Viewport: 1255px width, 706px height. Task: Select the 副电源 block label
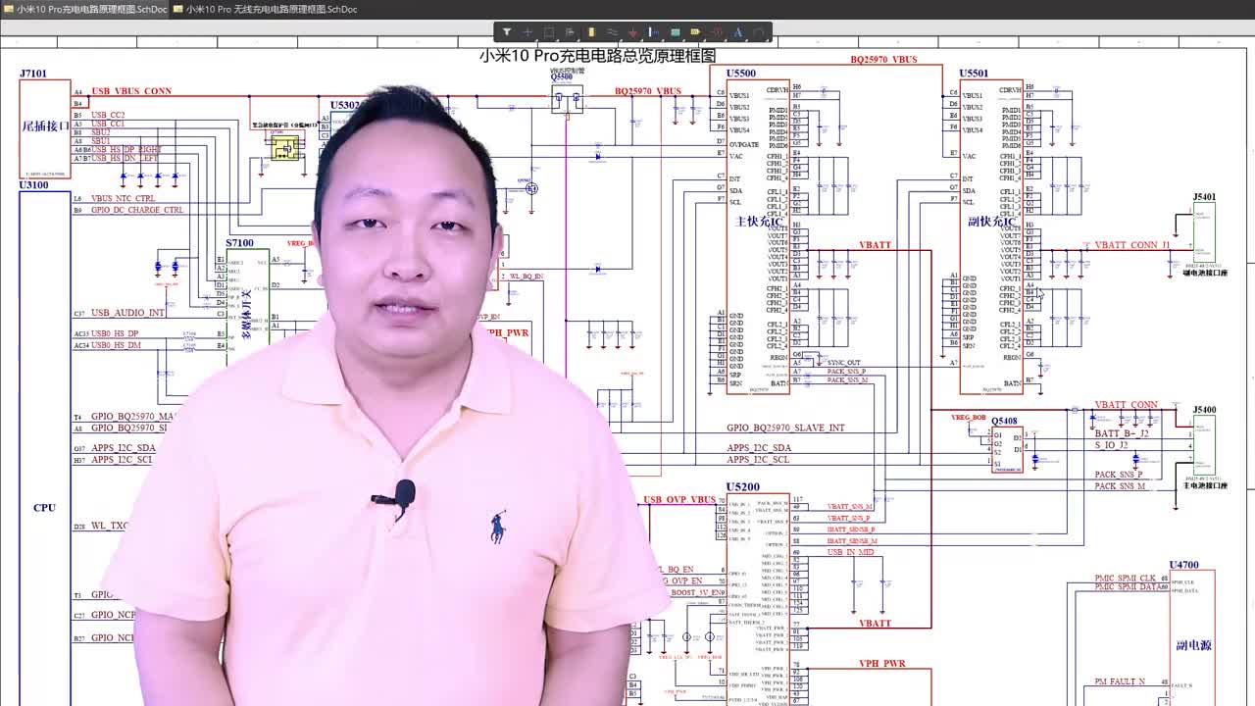(1193, 645)
